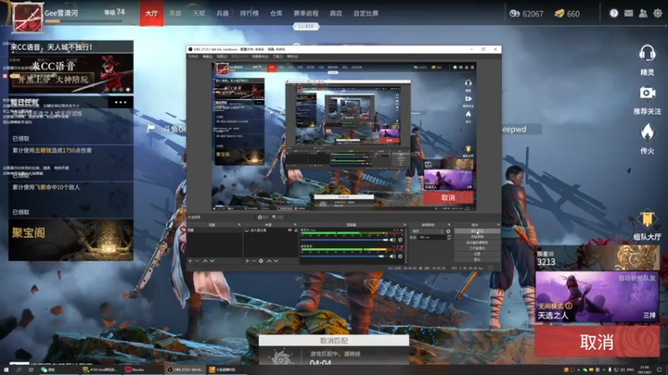668x375 pixels.
Task: Open the 天选之人 game mode selector card
Action: point(596,297)
